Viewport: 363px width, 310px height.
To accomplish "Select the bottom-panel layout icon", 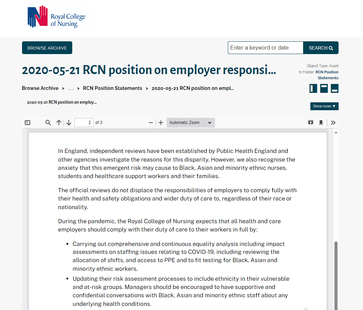I will [334, 89].
